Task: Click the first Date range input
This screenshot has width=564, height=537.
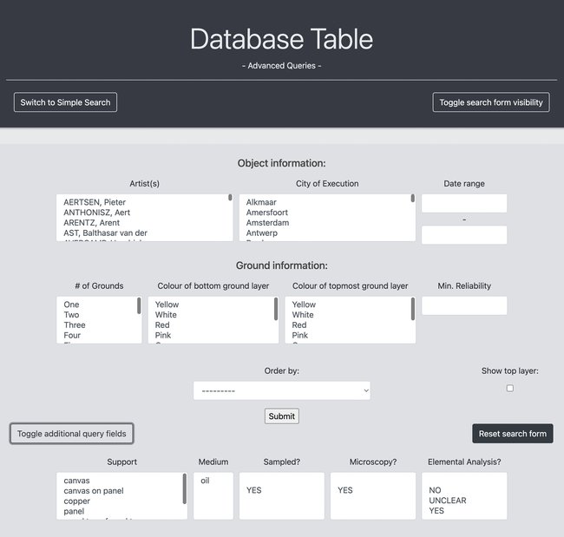Action: [464, 203]
